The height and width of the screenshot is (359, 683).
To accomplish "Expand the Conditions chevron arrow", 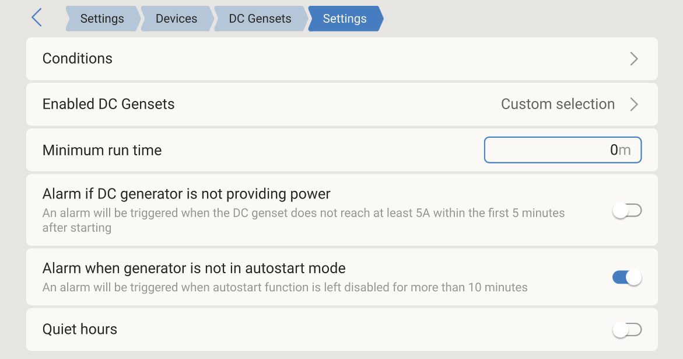I will click(x=634, y=59).
